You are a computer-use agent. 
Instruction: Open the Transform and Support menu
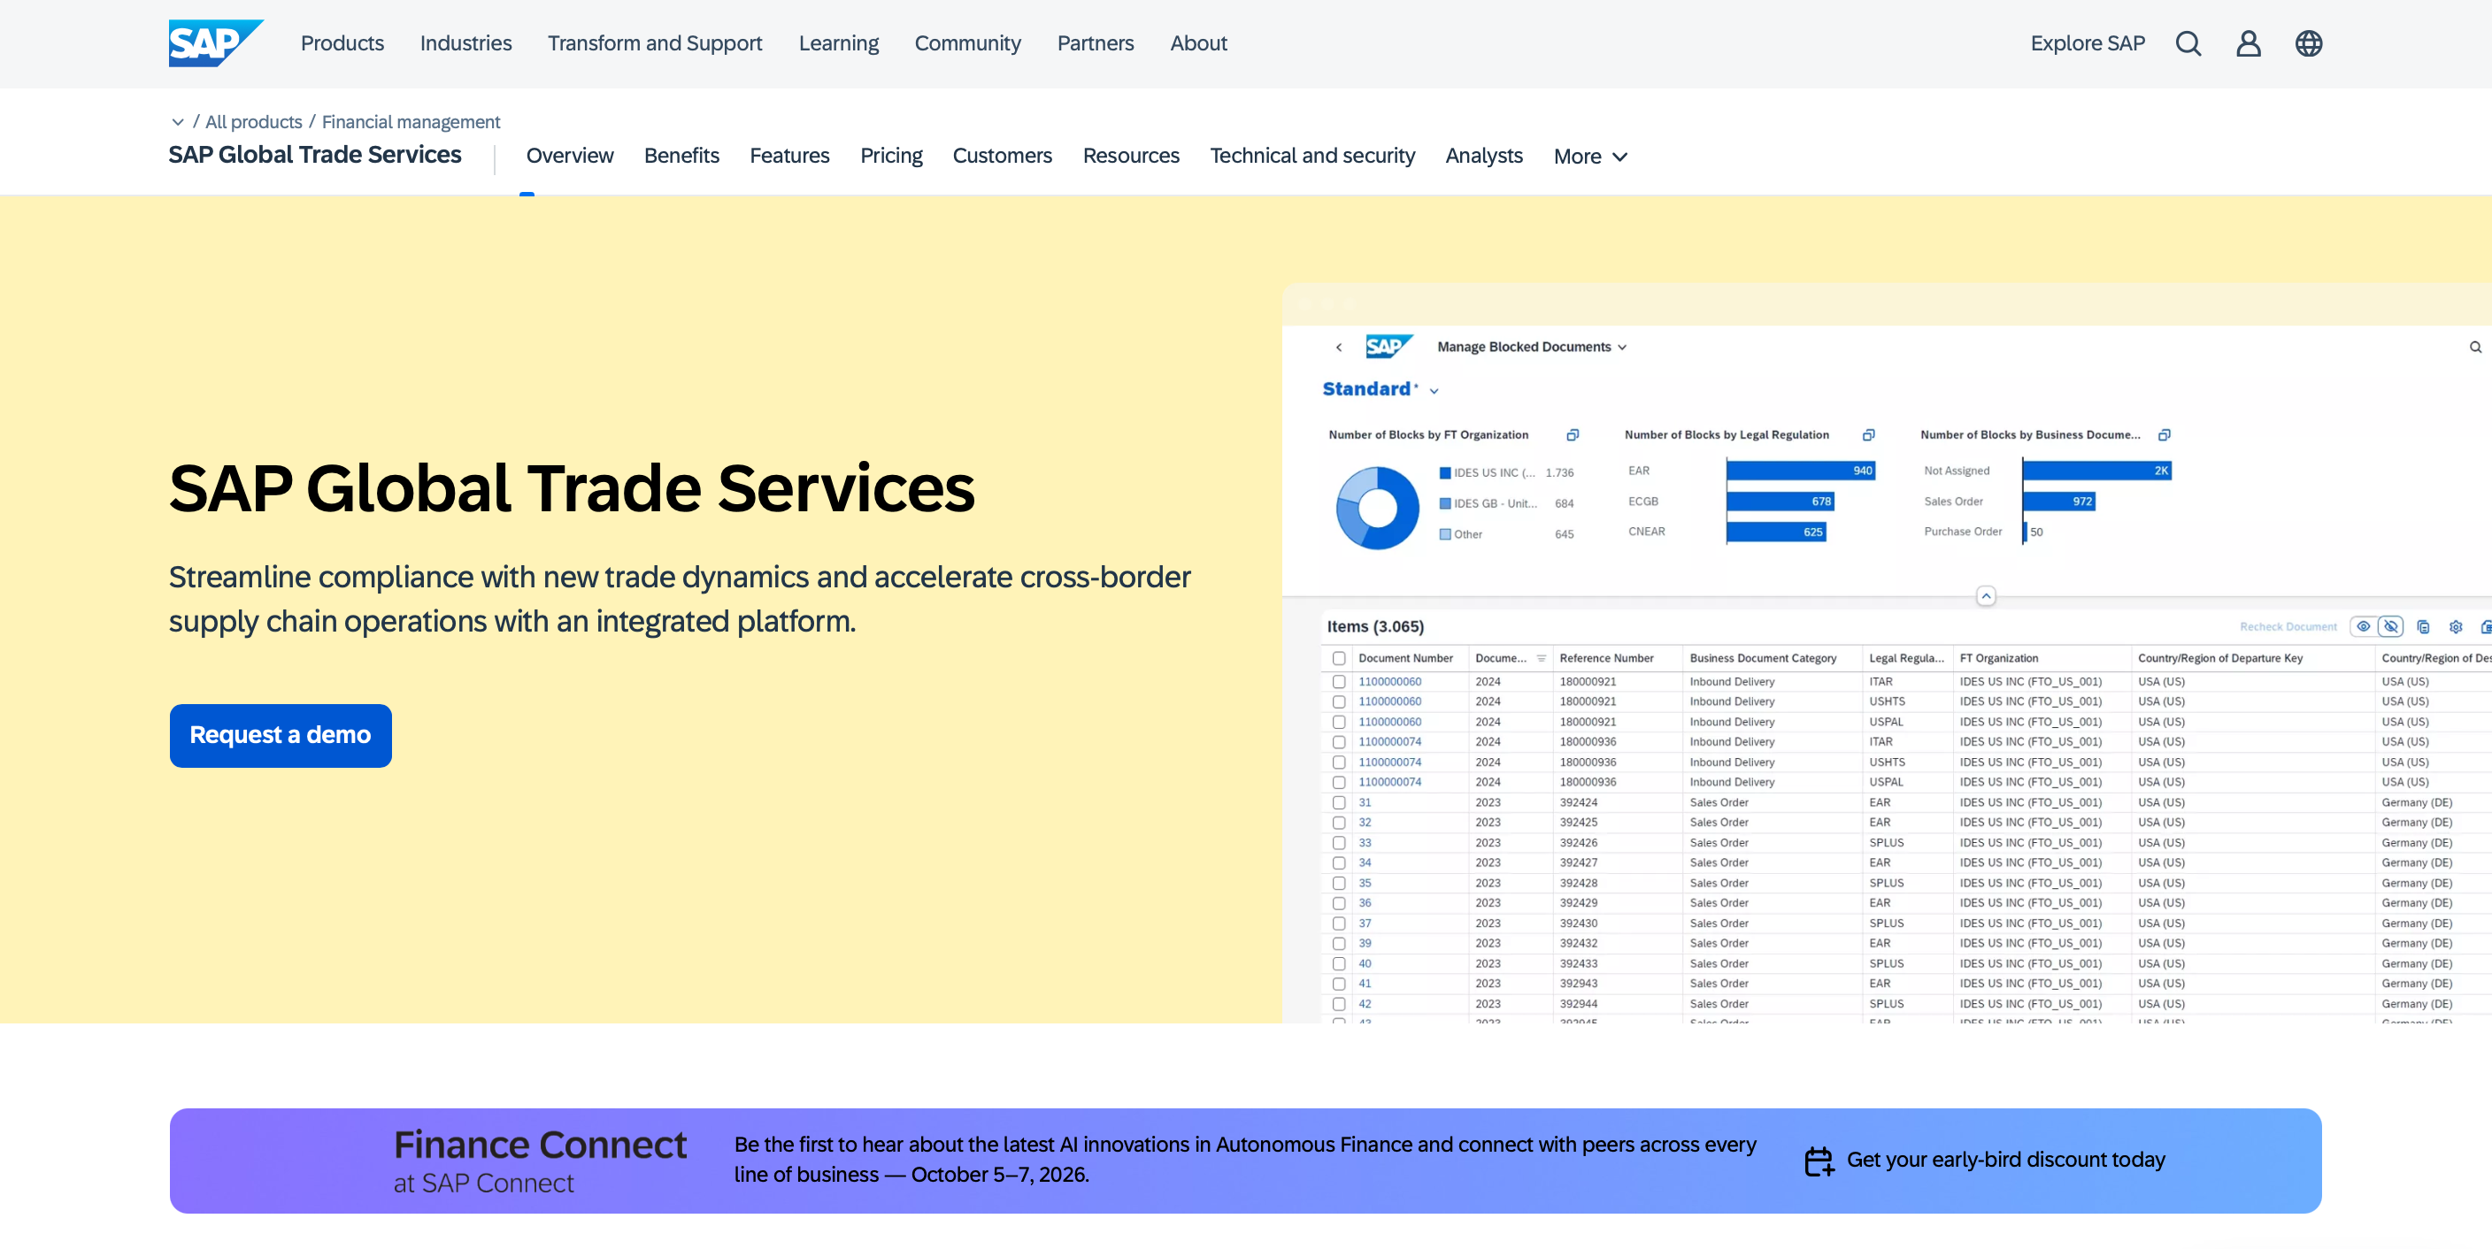click(655, 43)
